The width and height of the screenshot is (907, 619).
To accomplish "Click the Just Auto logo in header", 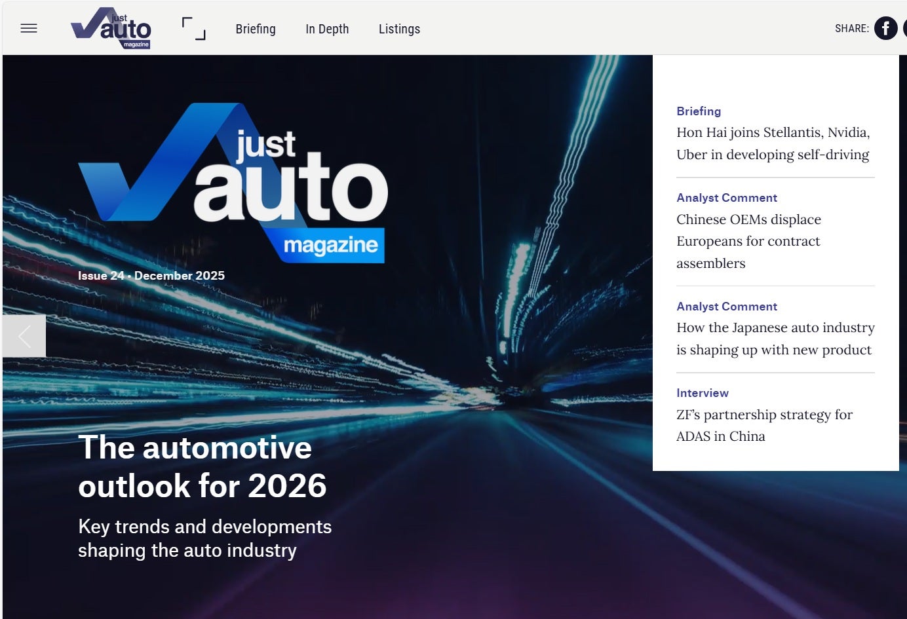I will (111, 28).
